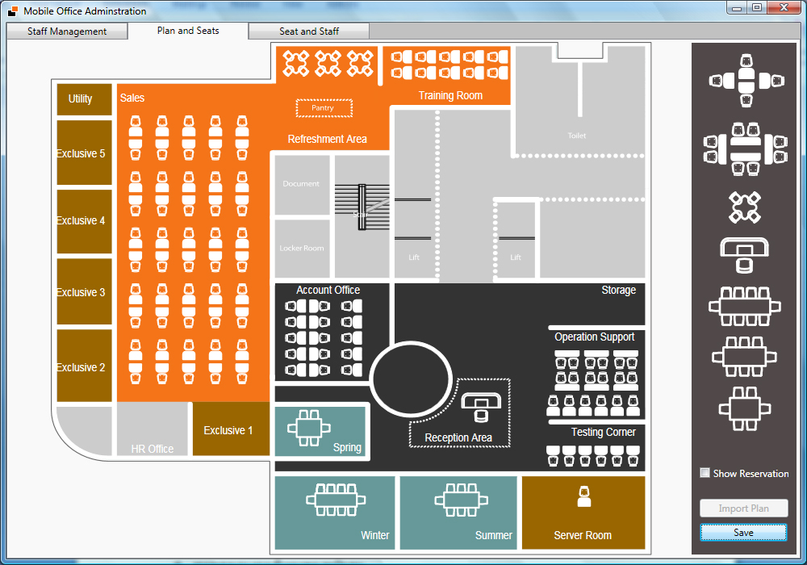Pick the six-seat double desk layout icon

click(x=746, y=149)
